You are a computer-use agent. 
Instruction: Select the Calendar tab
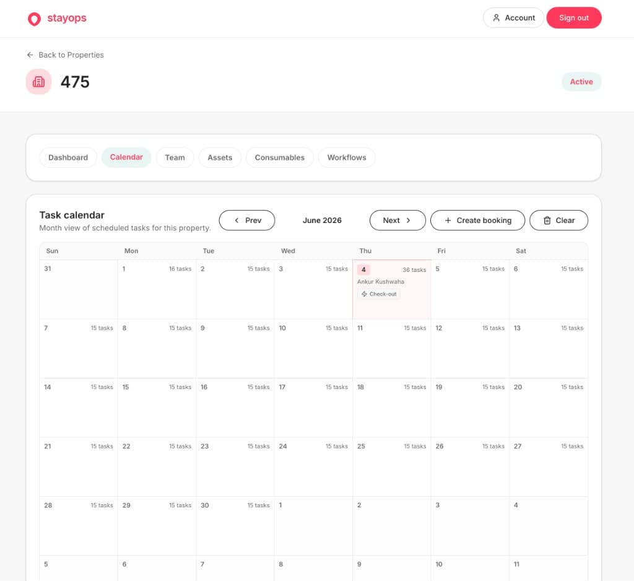coord(126,157)
